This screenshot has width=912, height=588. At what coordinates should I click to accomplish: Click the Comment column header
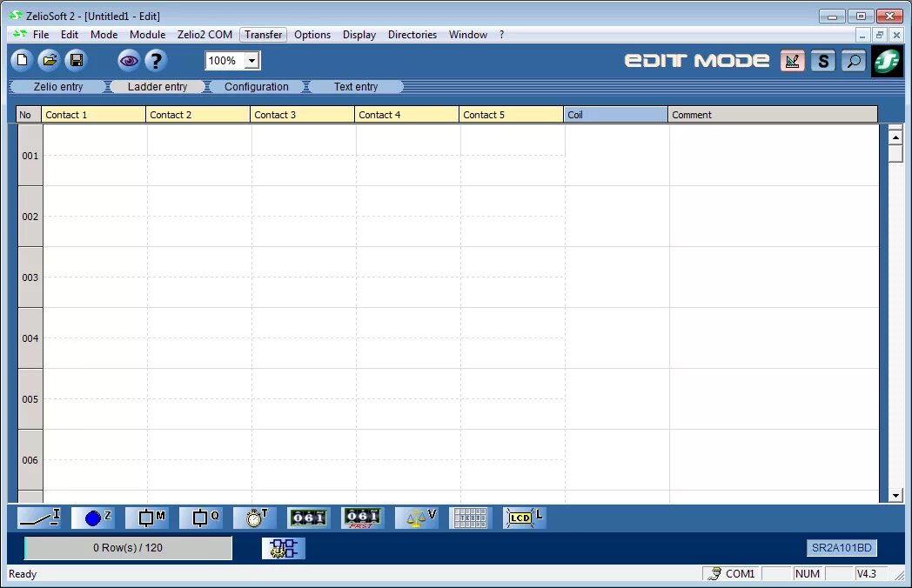coord(773,115)
